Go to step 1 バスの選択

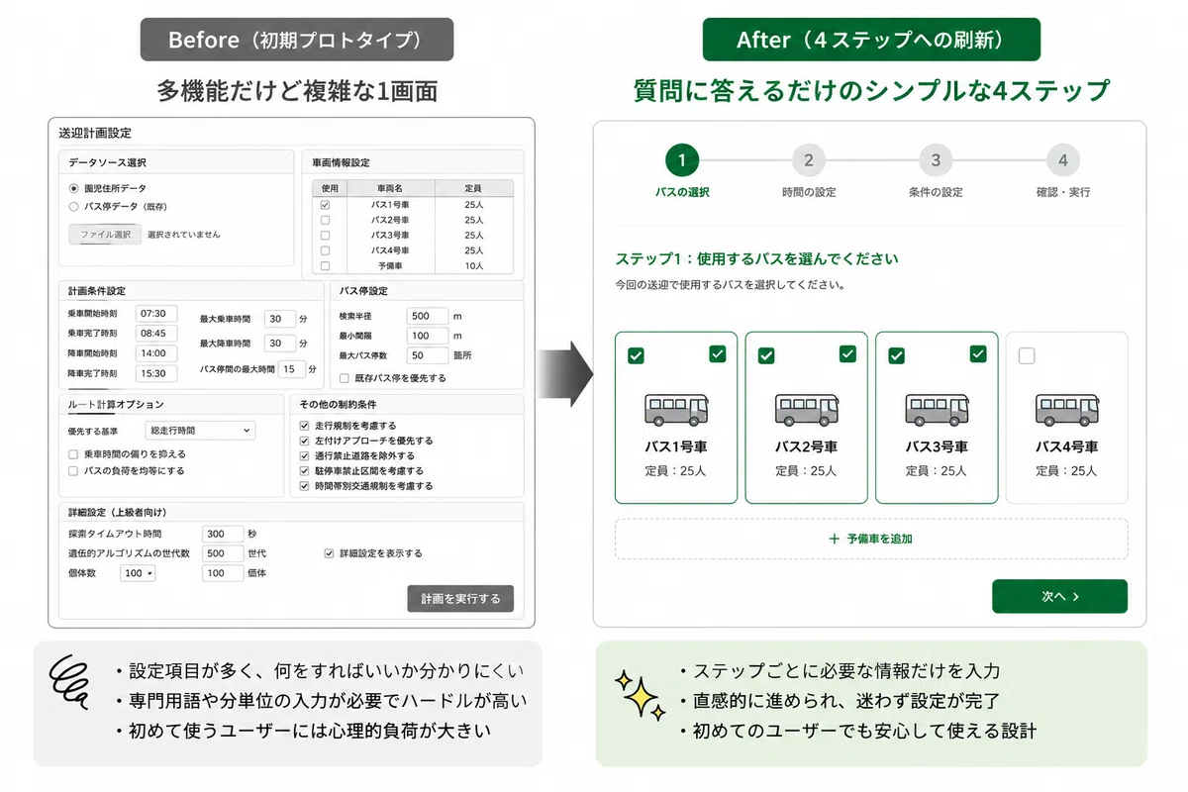click(681, 159)
